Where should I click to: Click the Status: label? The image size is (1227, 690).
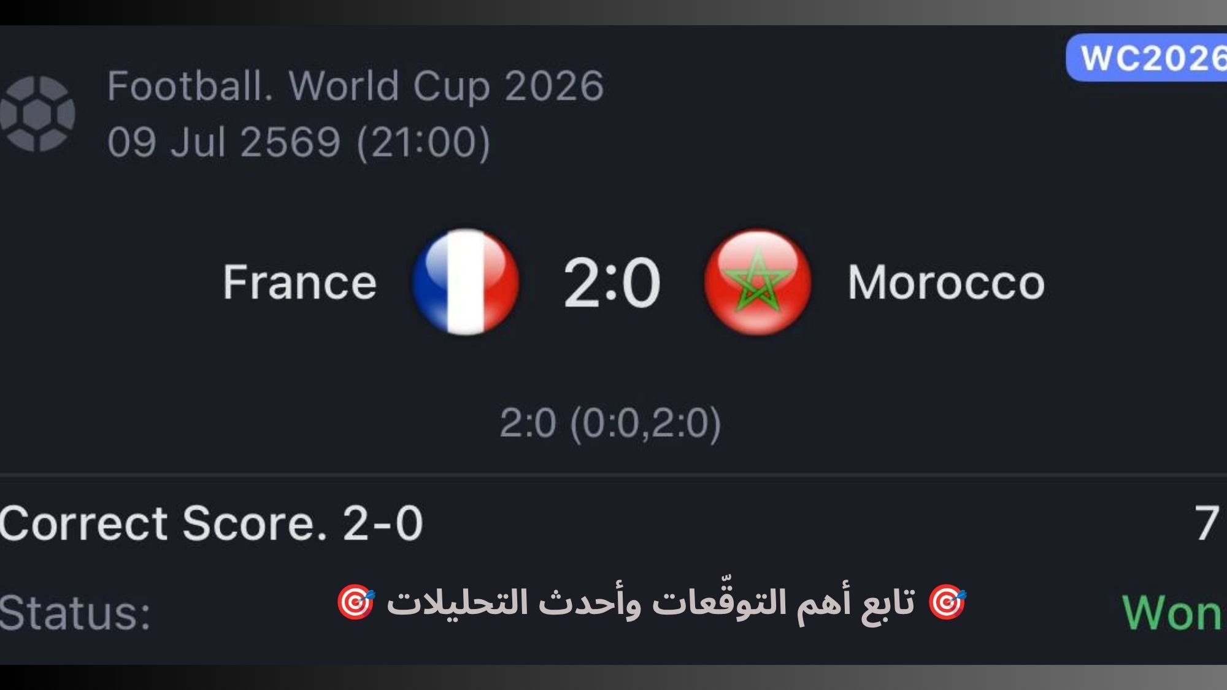75,612
